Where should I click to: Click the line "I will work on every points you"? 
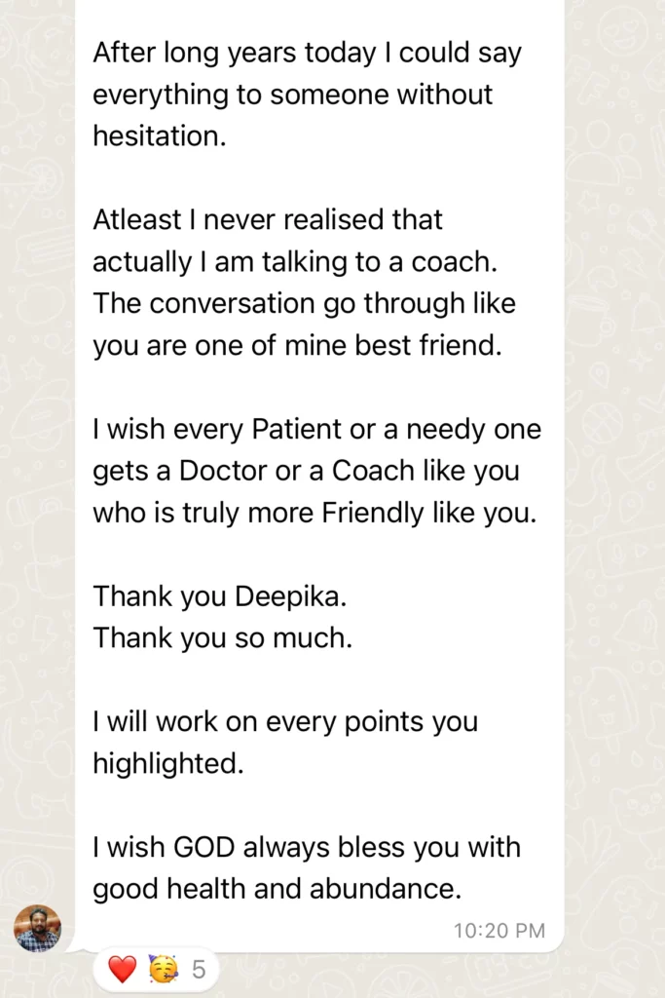285,722
